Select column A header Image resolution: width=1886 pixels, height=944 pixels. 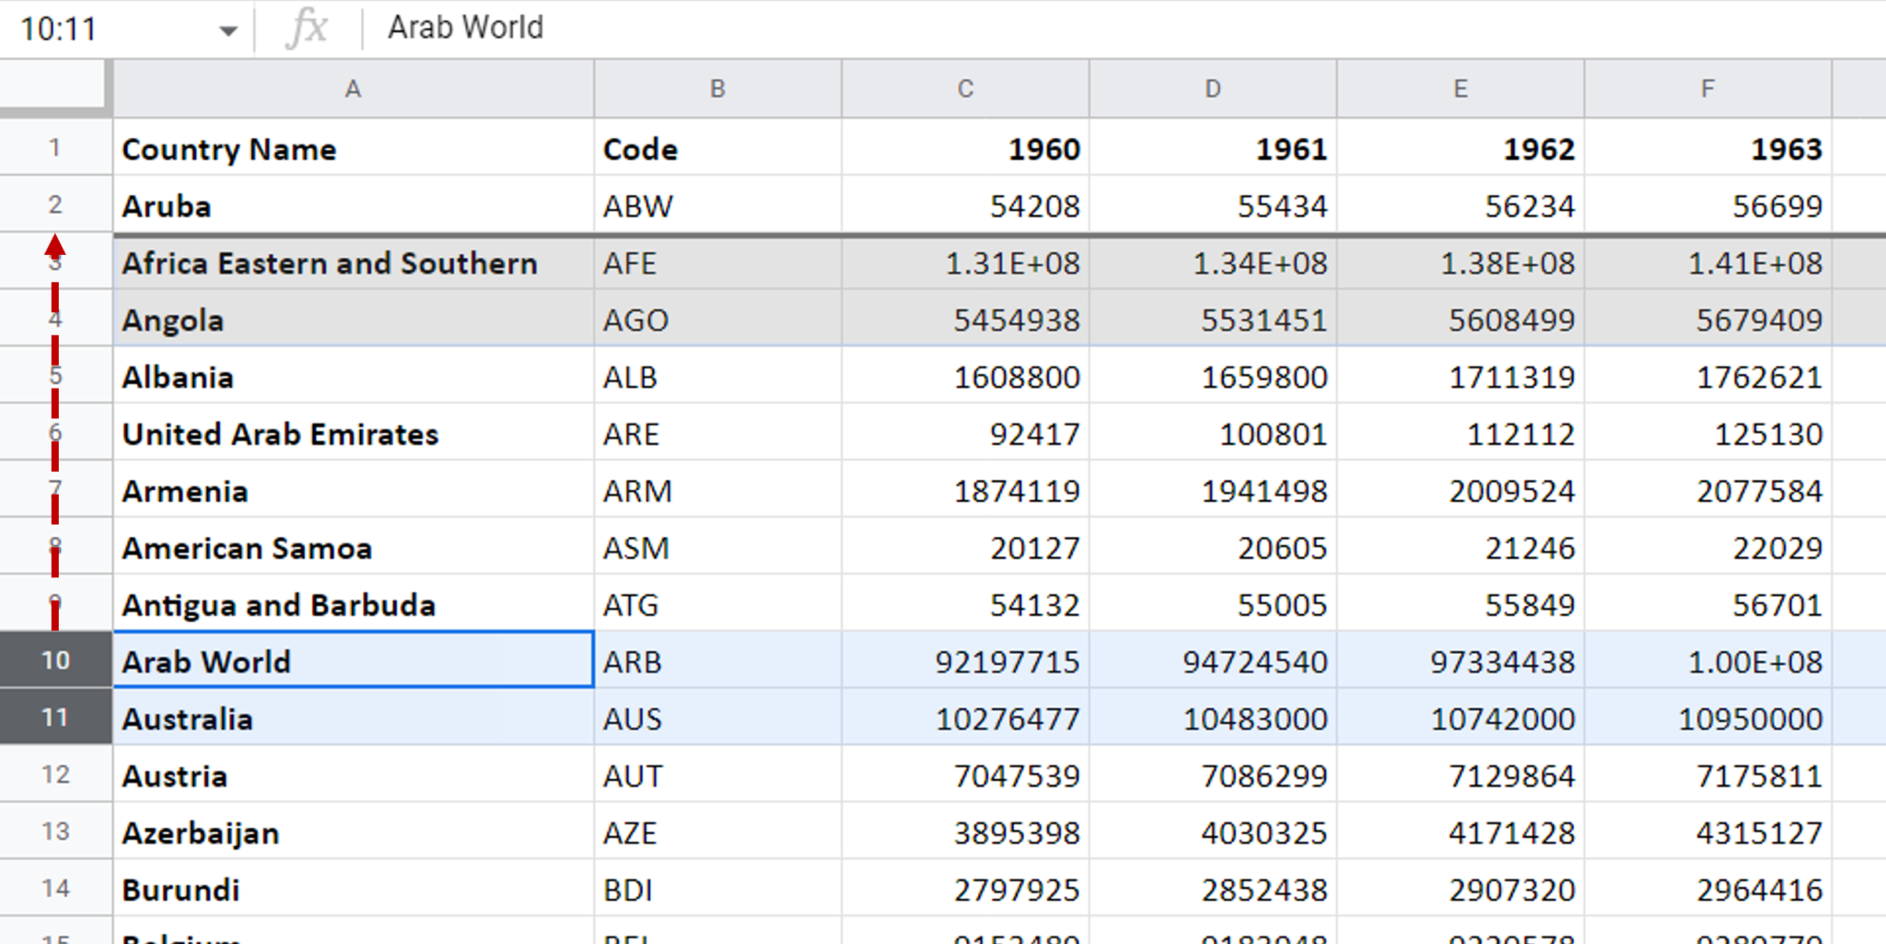(x=353, y=88)
